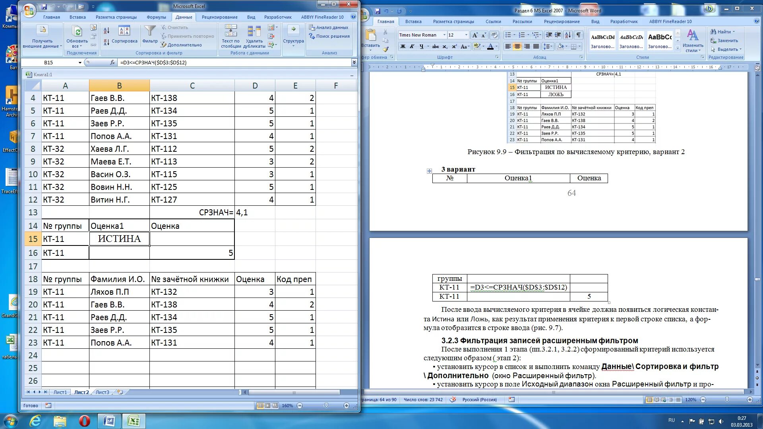763x429 pixels.
Task: Open the Формулы tab in Excel
Action: (x=156, y=17)
